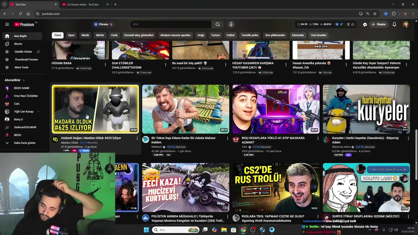Open Chrome extensions puzzle icon

pyautogui.click(x=394, y=14)
